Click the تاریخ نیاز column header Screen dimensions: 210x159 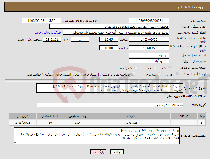(23, 116)
